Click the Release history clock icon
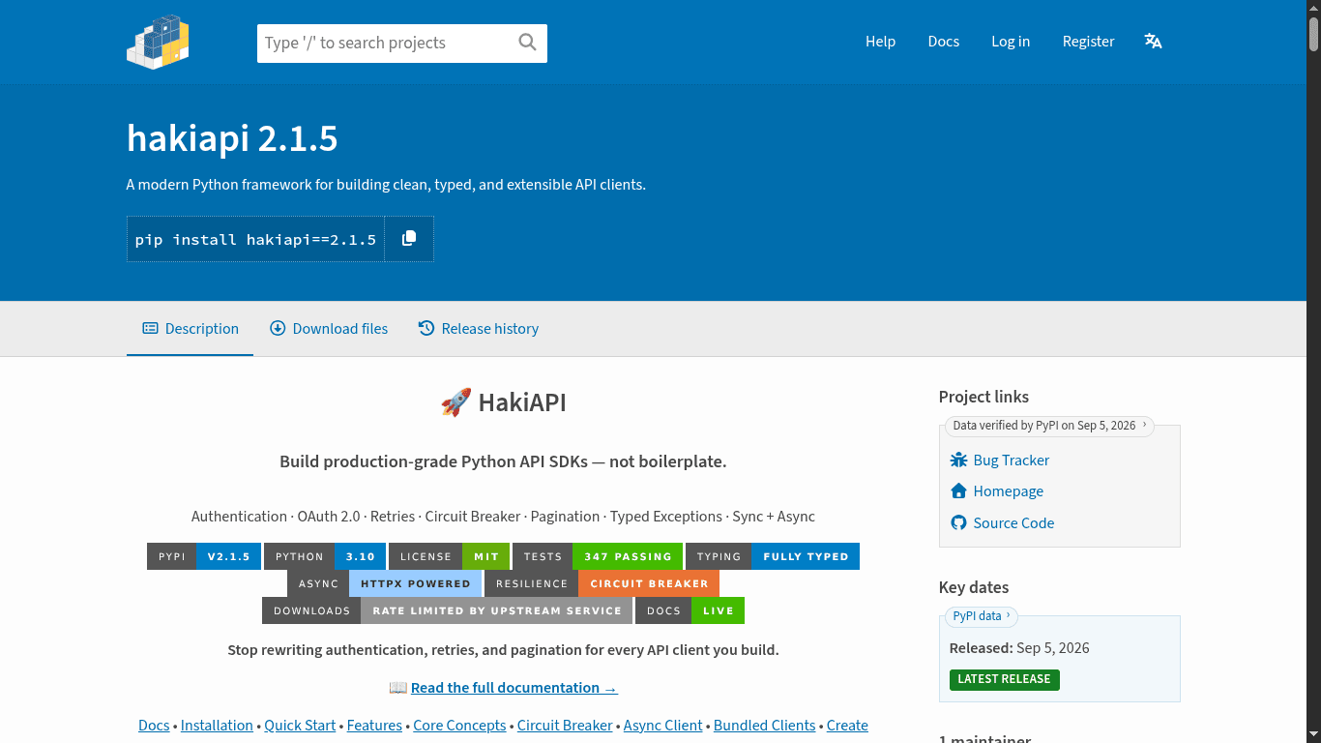 coord(426,329)
